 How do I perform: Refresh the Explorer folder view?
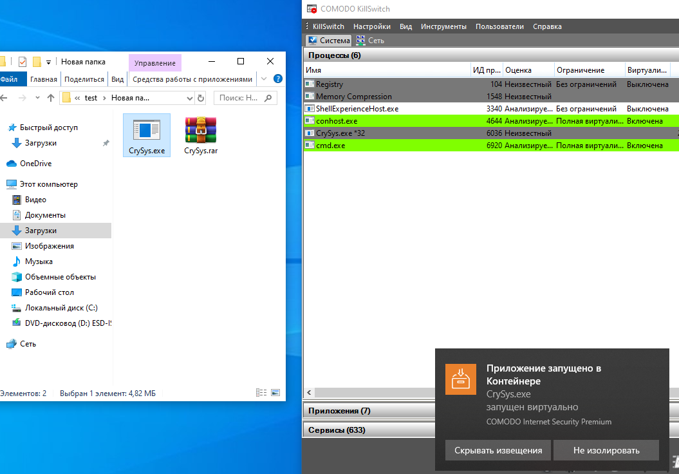point(201,98)
